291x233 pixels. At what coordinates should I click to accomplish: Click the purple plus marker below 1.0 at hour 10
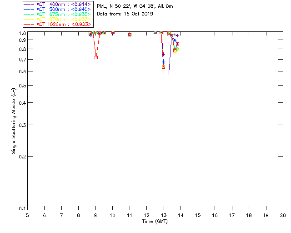(113, 38)
